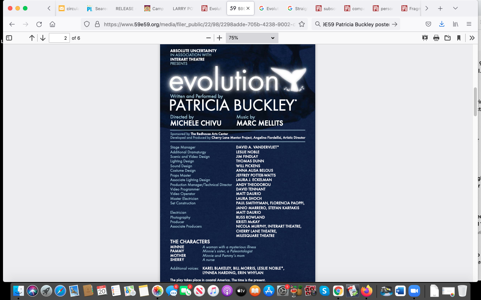Switch to PDF presentation mode
481x300 pixels.
pos(425,38)
